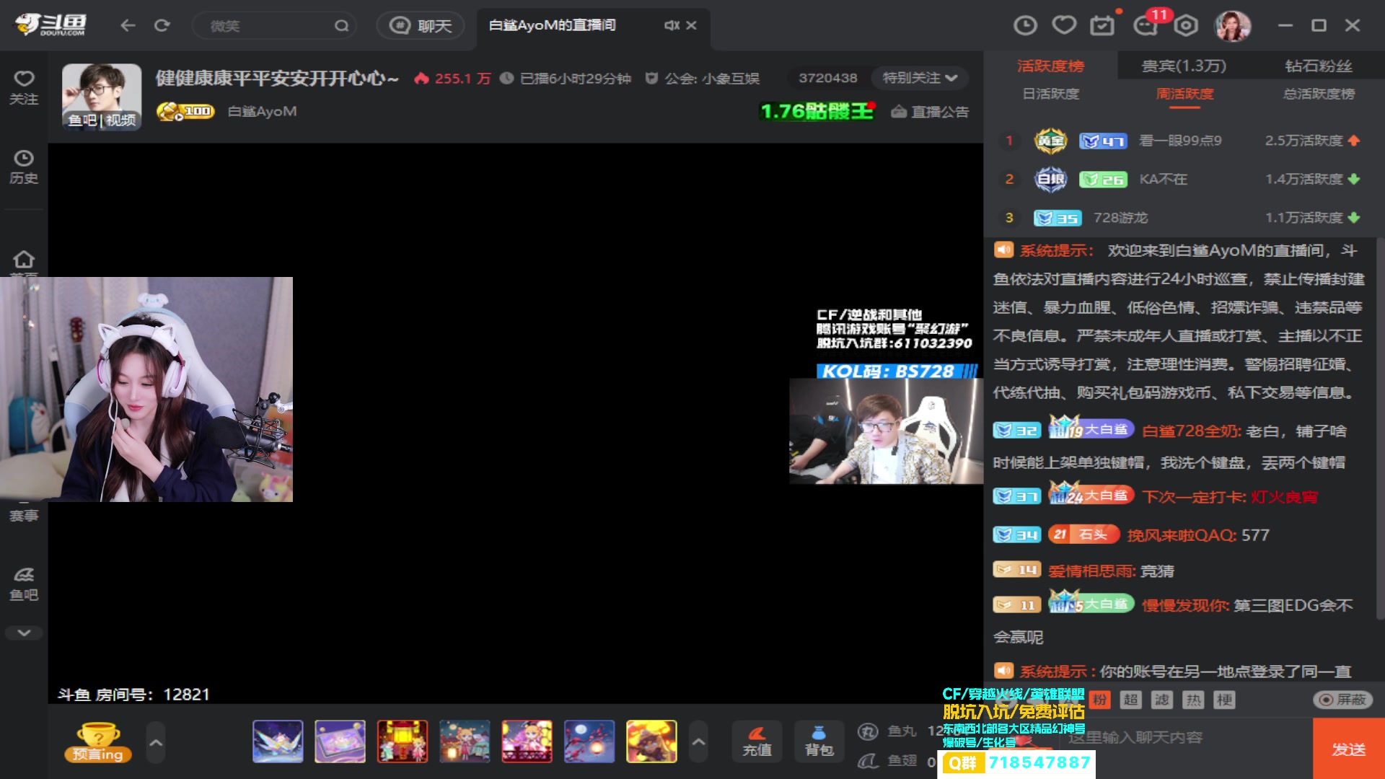The width and height of the screenshot is (1385, 779).
Task: Click the streamer avatar 鱼吧|视频
Action: (x=102, y=96)
